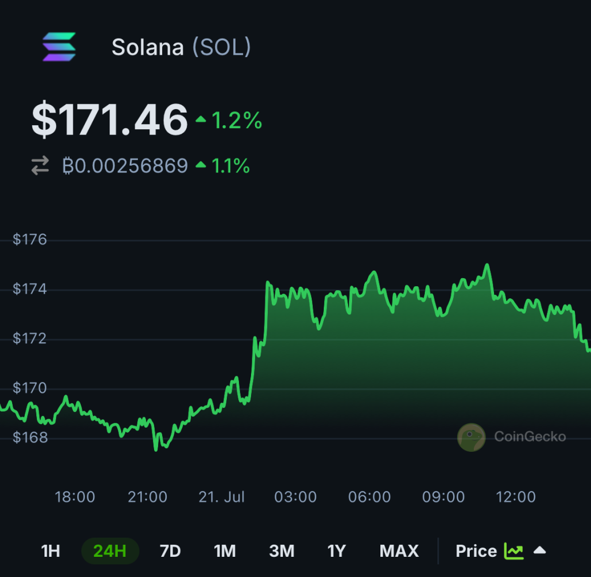Screen dimensions: 591x577
Task: Click the chart's highest peak near 11:00
Action: click(487, 265)
